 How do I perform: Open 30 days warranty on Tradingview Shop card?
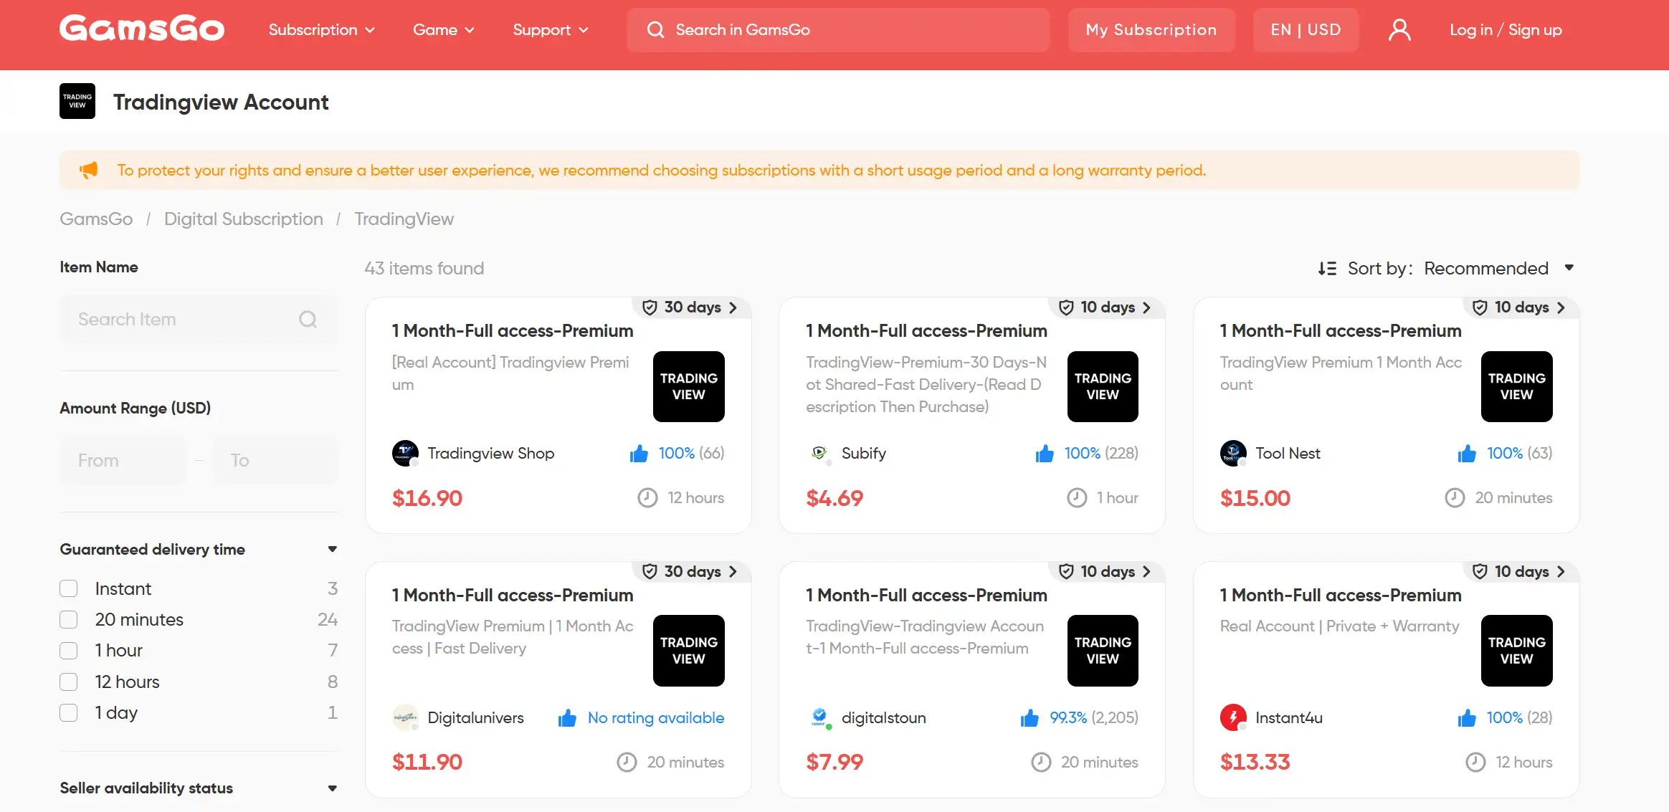pyautogui.click(x=691, y=307)
